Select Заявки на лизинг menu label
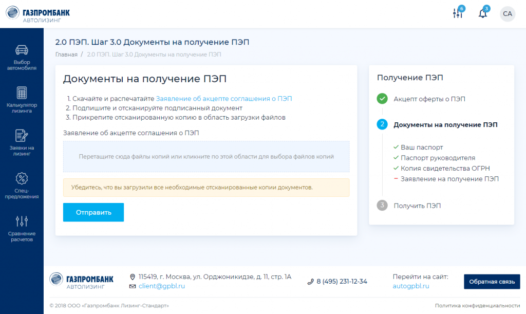Image resolution: width=526 pixels, height=314 pixels. point(22,151)
